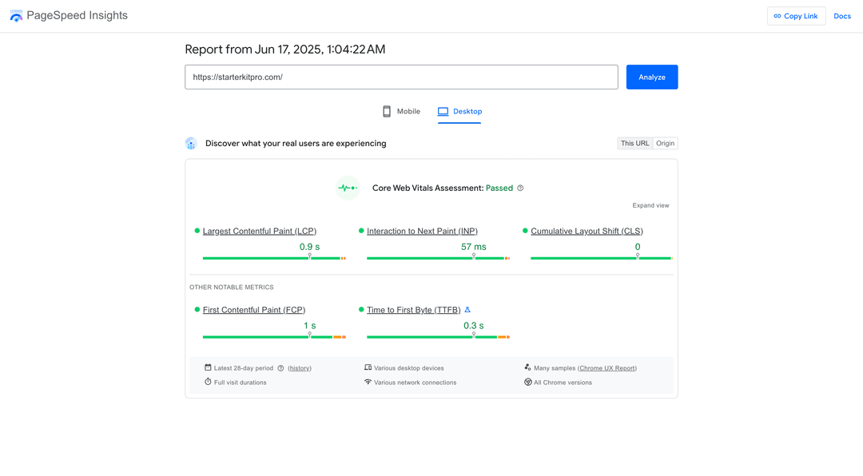The image size is (863, 476).
Task: Click the real users experience icon
Action: pos(191,144)
